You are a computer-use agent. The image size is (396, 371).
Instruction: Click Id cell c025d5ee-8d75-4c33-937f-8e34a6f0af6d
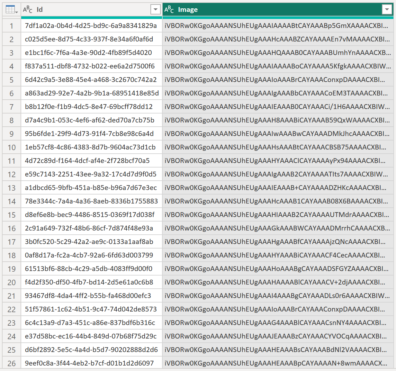[92, 39]
